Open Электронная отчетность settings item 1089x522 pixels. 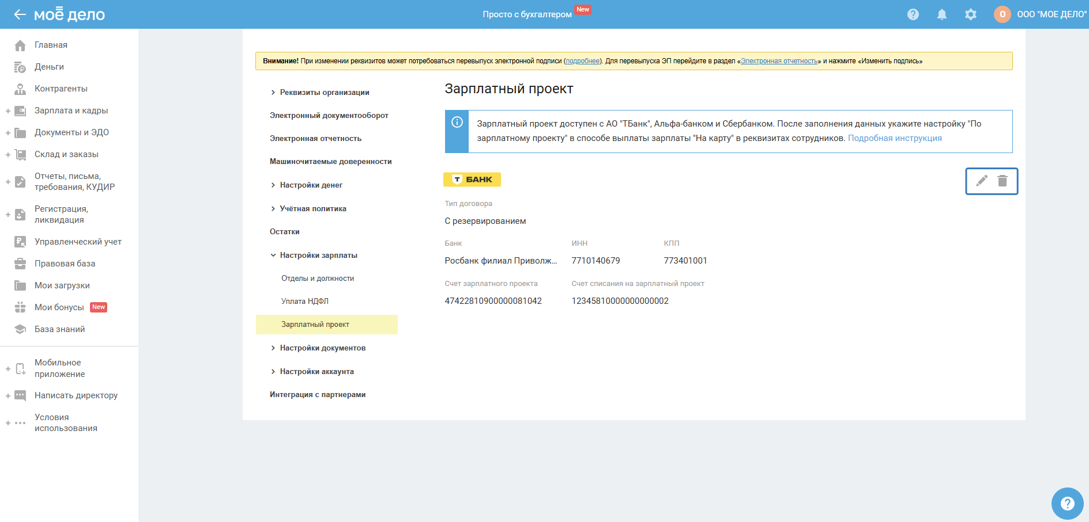coord(316,138)
